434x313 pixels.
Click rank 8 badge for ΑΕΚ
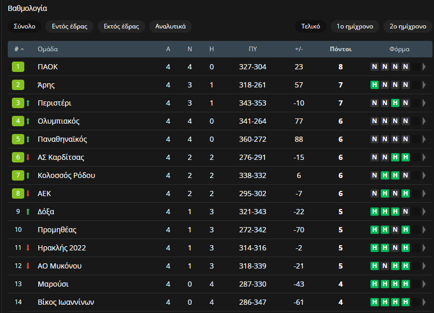tap(18, 193)
